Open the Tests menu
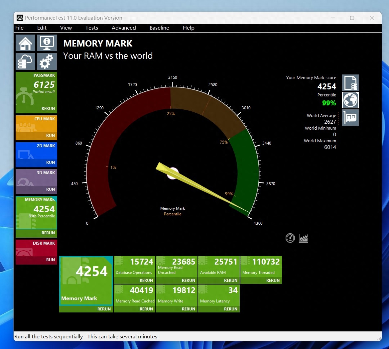Image resolution: width=389 pixels, height=349 pixels. (92, 28)
